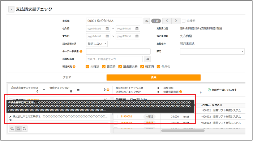
Task: Click the -33,000 amount in the S1900002 row
Action: coord(174,117)
